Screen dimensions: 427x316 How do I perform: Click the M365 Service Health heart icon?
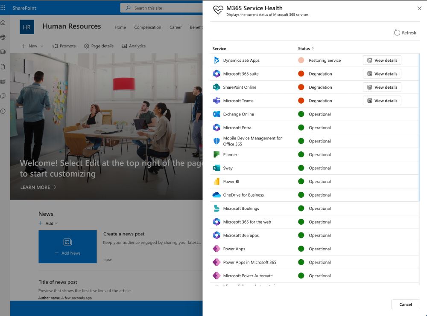click(218, 10)
